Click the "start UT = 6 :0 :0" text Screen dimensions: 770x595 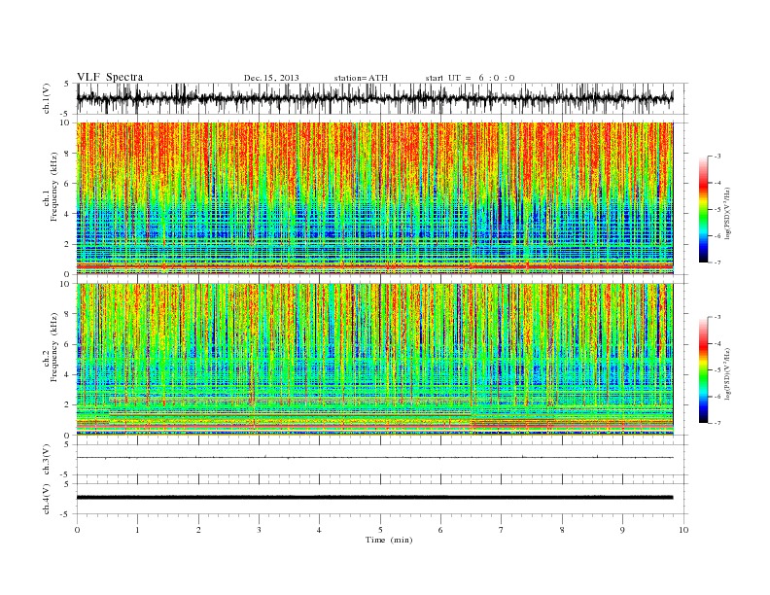pyautogui.click(x=470, y=78)
